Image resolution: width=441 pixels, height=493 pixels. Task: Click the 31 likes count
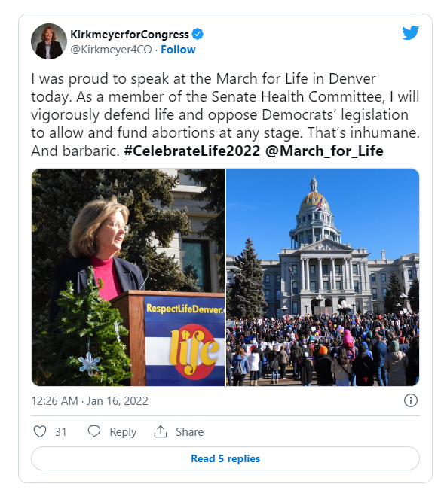click(x=61, y=432)
